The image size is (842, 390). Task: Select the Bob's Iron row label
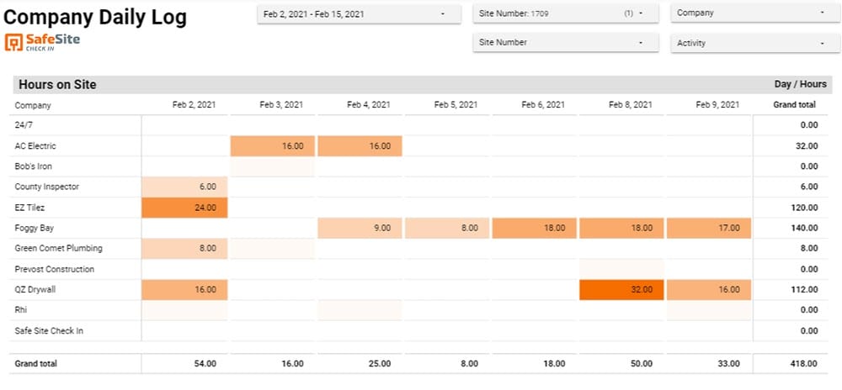pyautogui.click(x=34, y=166)
